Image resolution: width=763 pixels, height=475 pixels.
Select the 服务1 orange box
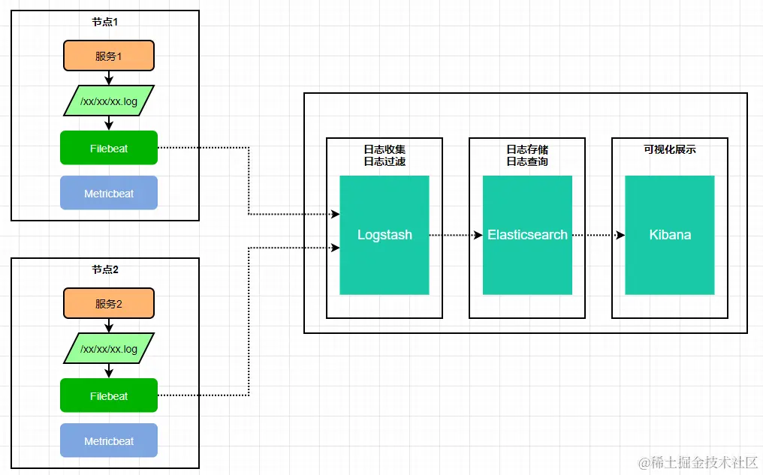108,56
